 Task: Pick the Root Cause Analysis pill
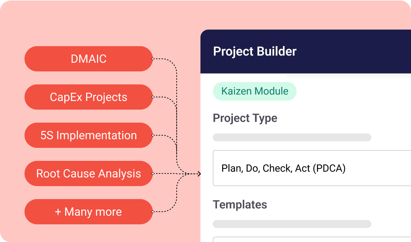pyautogui.click(x=89, y=173)
